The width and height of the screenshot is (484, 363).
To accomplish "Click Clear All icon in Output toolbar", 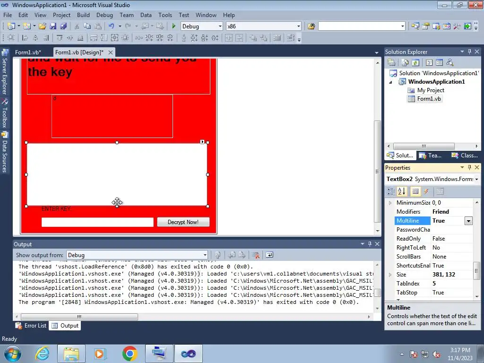I will (256, 255).
